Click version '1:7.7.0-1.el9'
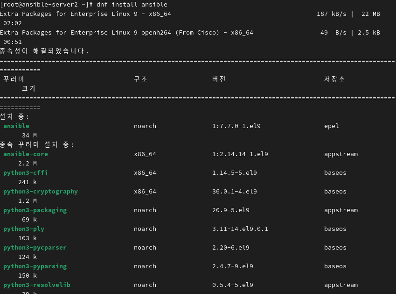396x294 pixels. 236,126
